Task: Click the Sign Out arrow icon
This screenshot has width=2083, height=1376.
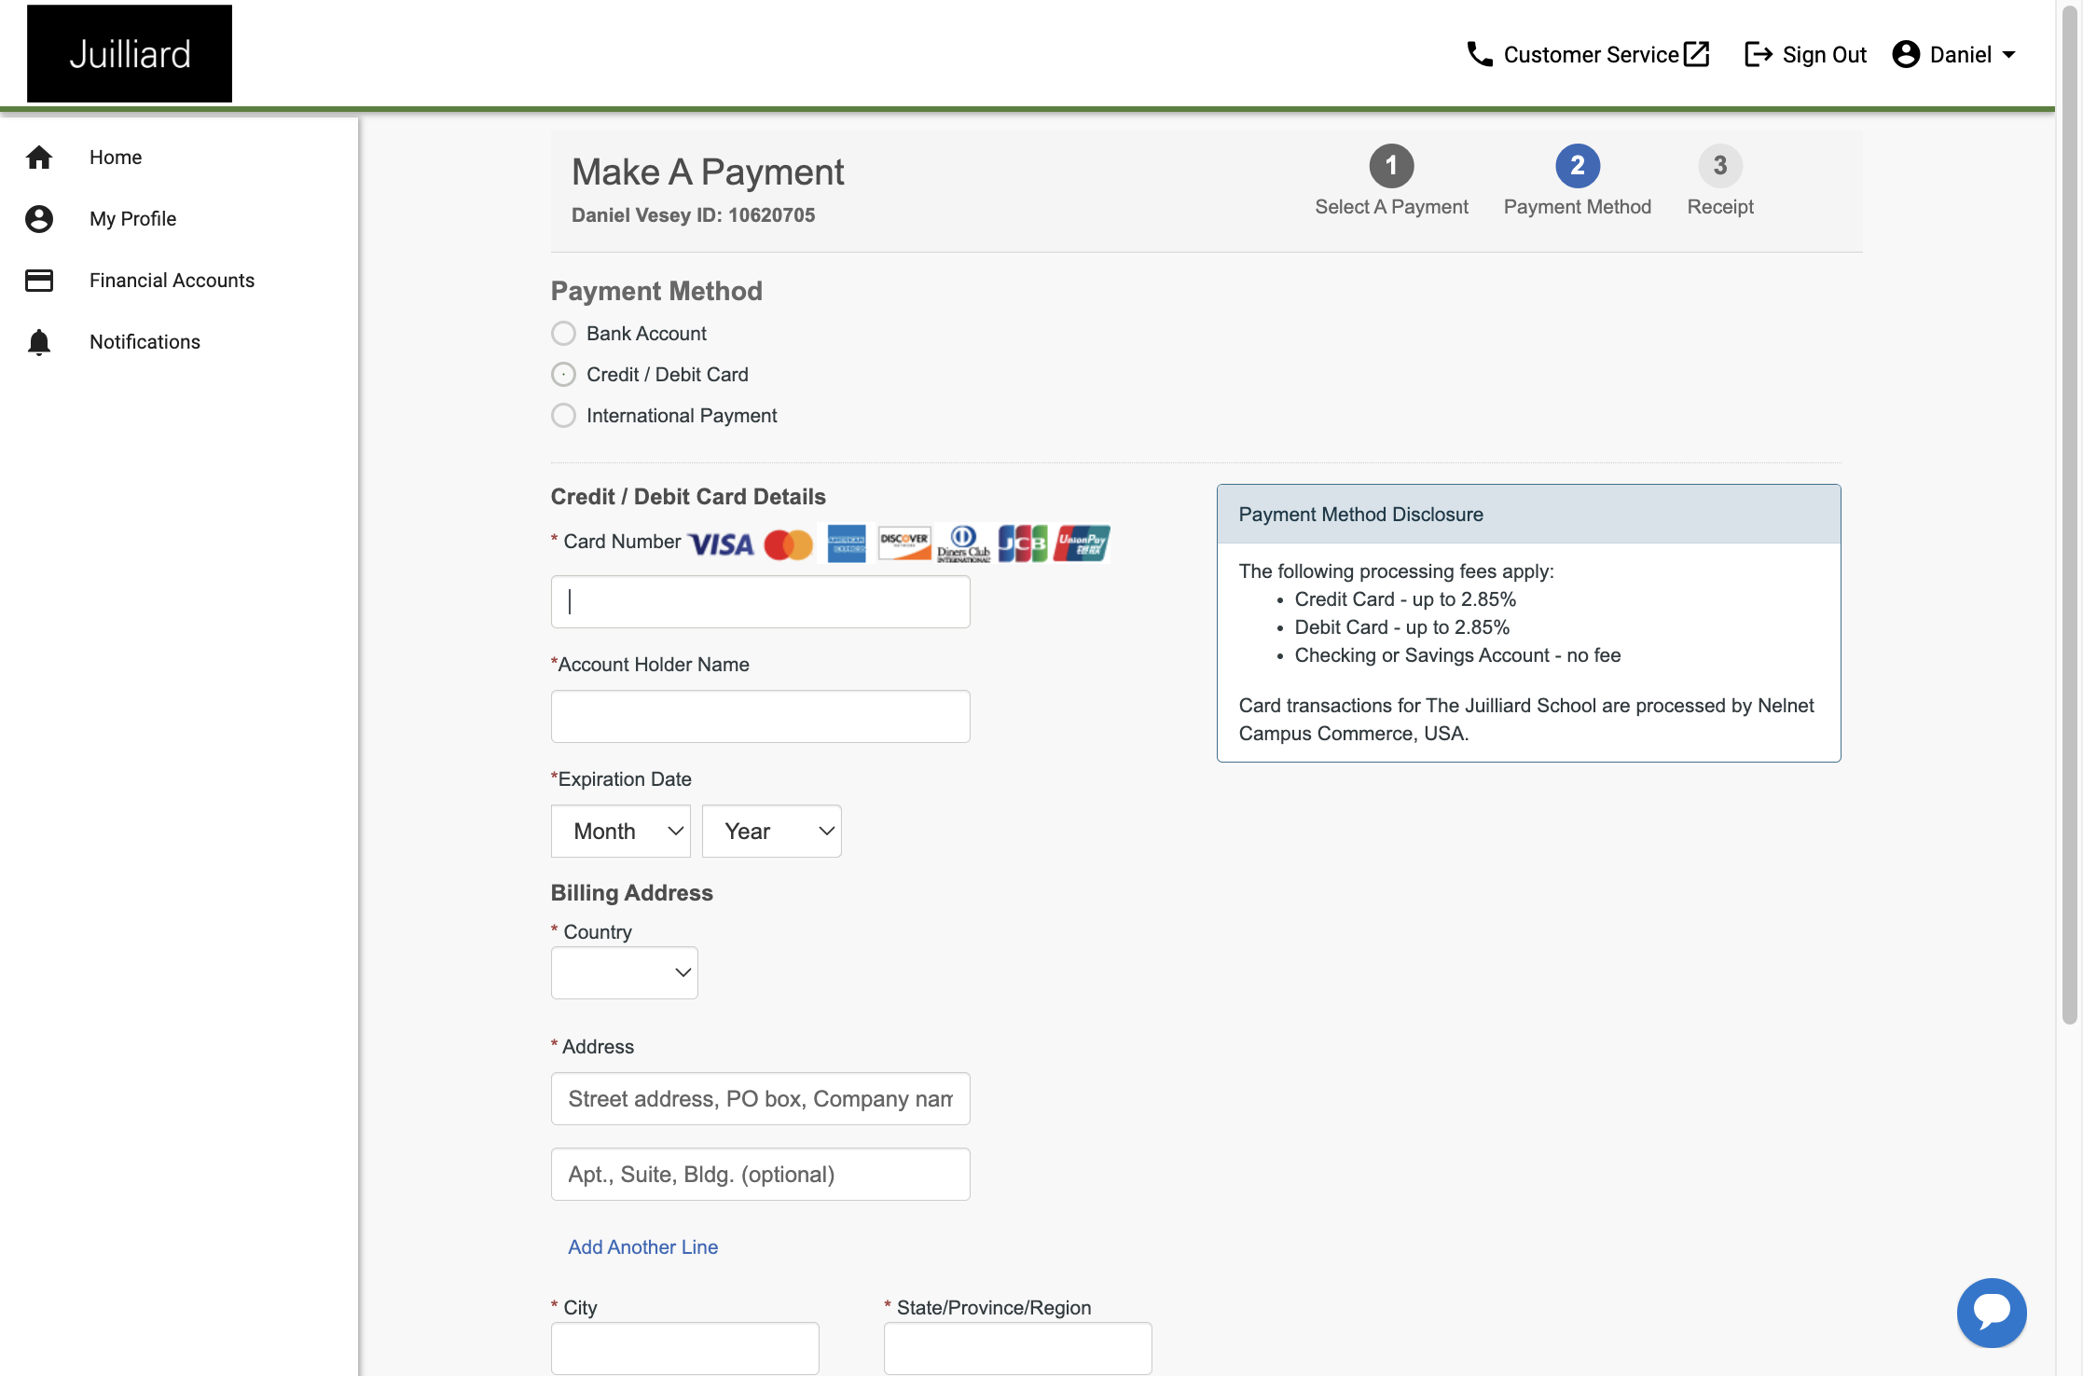Action: 1759,55
